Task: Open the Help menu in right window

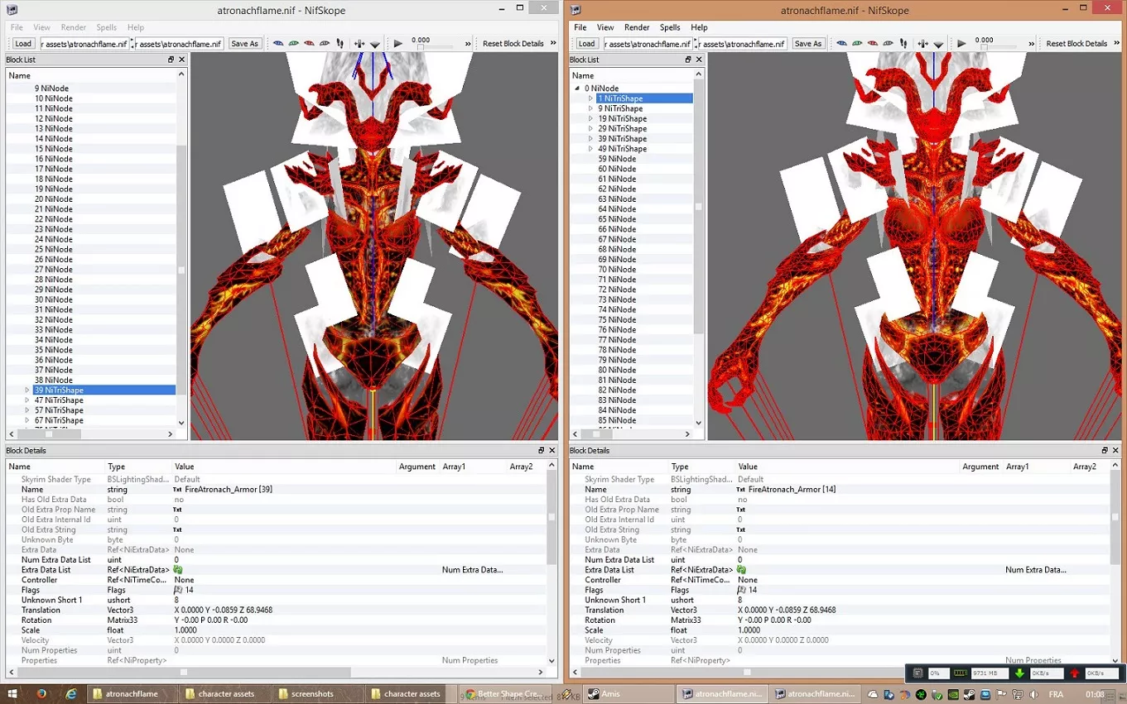Action: (699, 27)
